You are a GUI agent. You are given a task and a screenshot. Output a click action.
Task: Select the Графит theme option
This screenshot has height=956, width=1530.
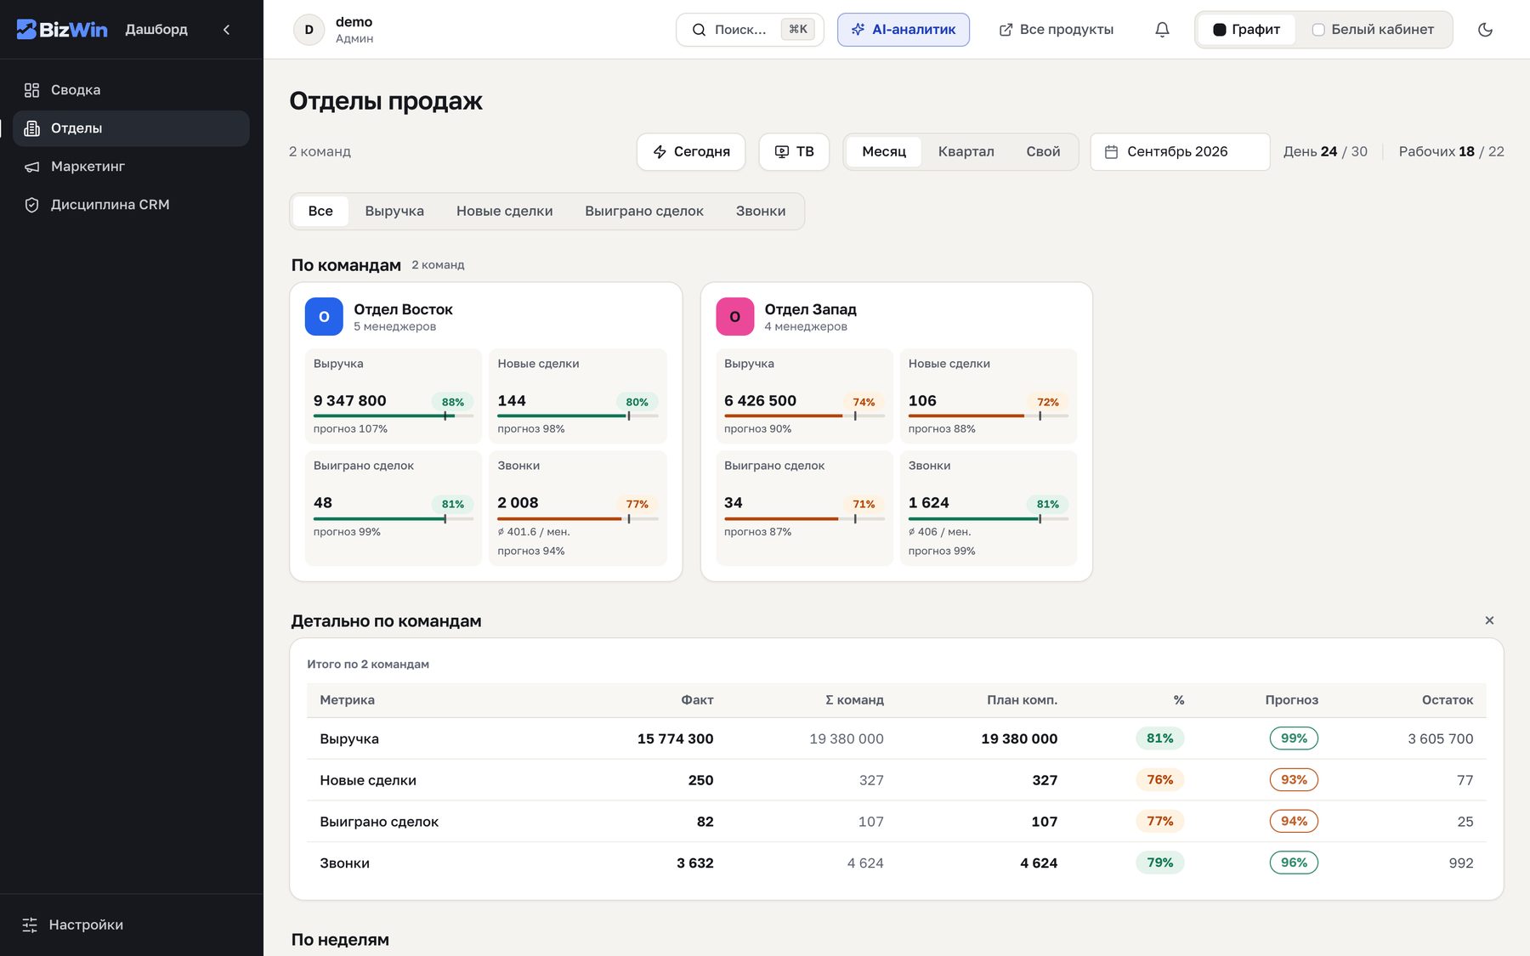[x=1246, y=30]
